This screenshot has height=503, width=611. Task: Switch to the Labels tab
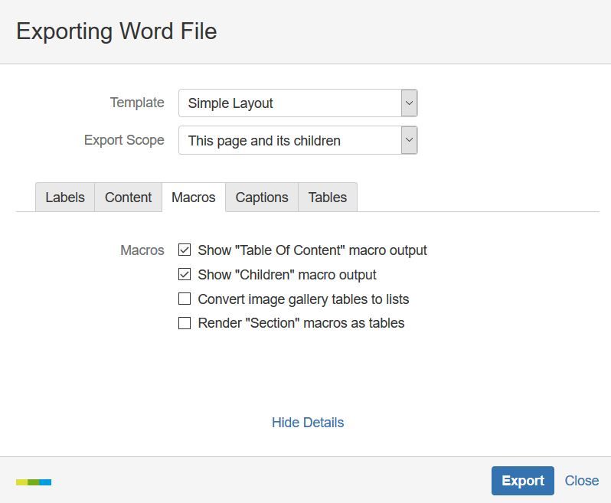coord(65,198)
